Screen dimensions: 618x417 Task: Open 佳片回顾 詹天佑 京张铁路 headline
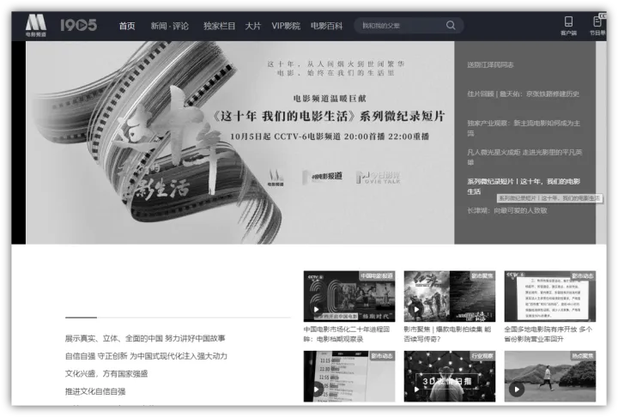tap(523, 94)
